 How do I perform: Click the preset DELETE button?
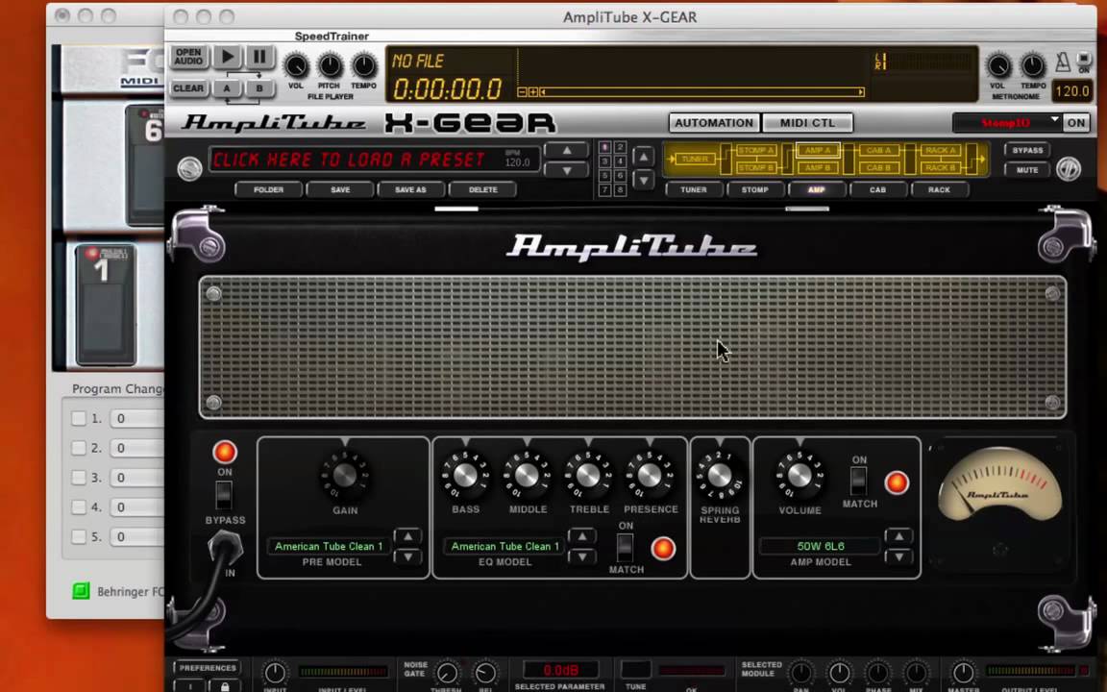click(483, 189)
